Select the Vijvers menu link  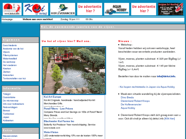(6, 52)
